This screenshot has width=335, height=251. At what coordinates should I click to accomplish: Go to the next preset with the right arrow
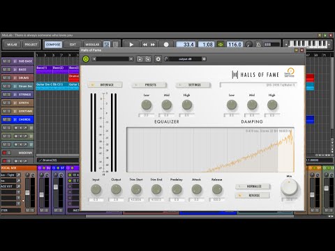click(131, 59)
